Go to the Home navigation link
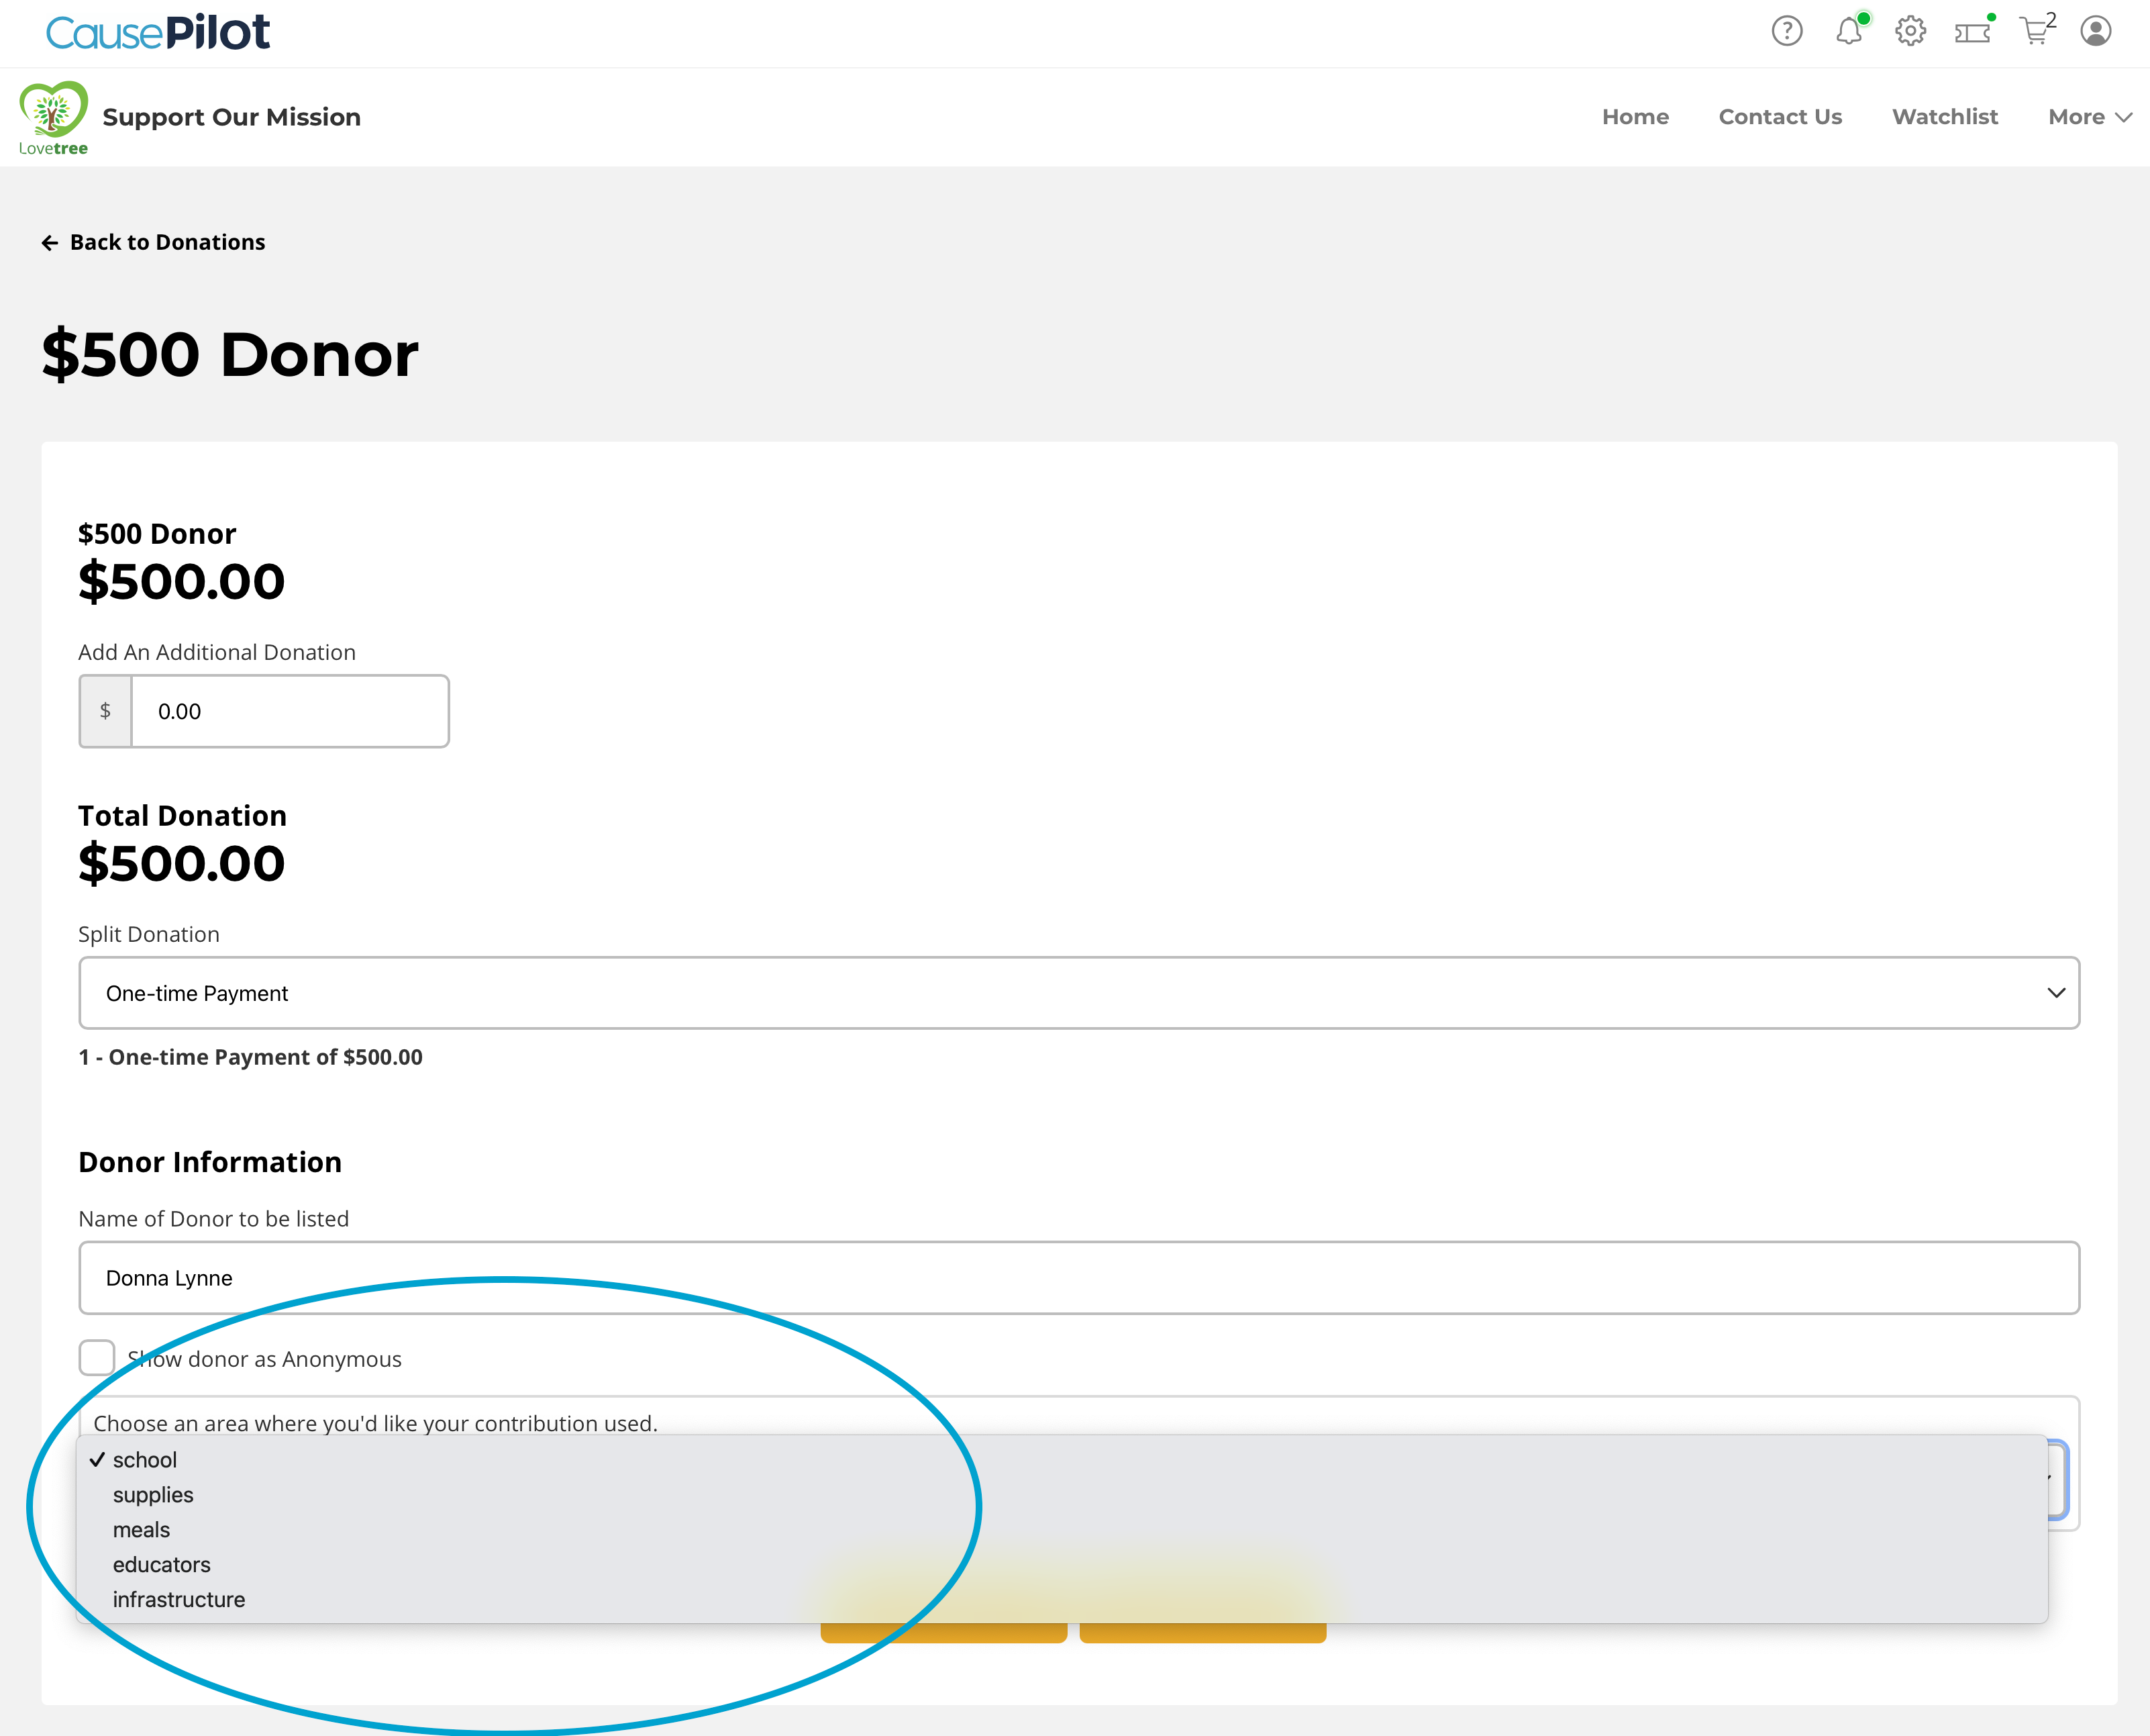Screen dimensions: 2150x1736 tap(1635, 117)
